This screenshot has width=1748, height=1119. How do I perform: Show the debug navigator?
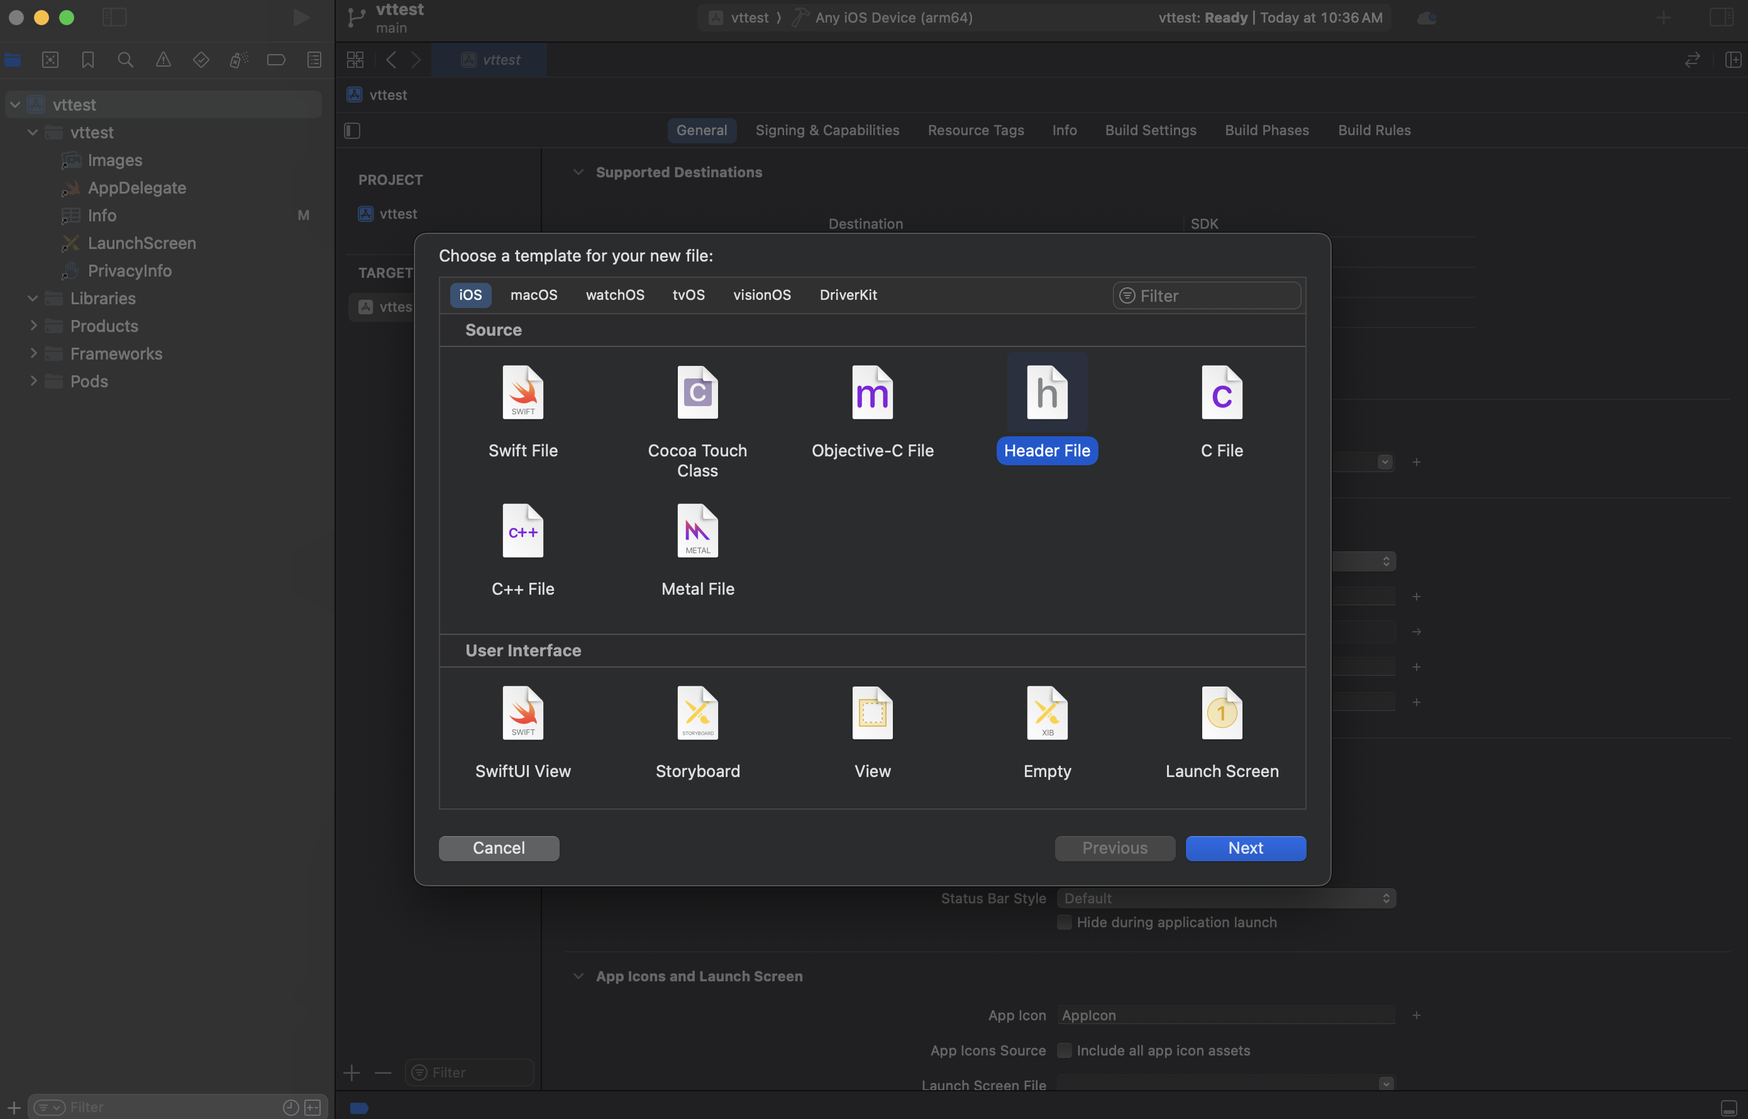[238, 60]
